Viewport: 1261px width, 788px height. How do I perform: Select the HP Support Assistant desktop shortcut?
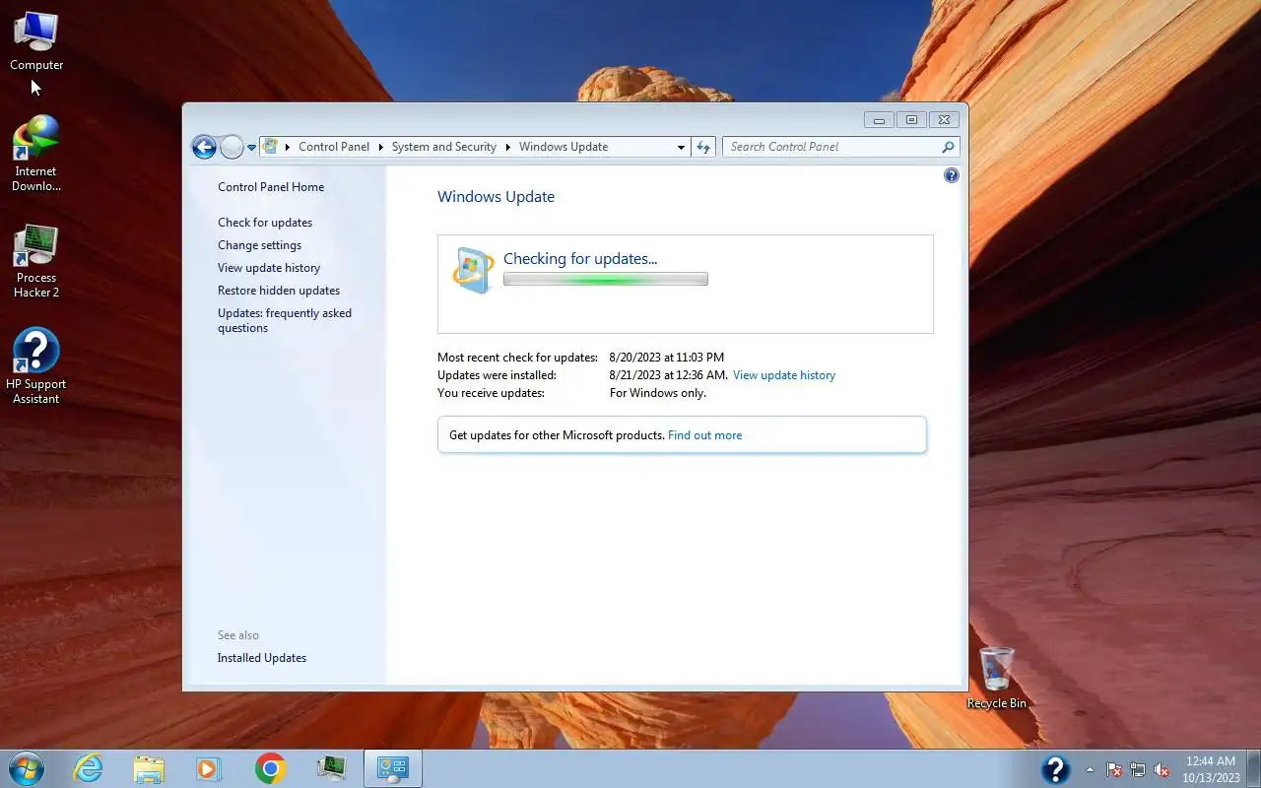(36, 365)
